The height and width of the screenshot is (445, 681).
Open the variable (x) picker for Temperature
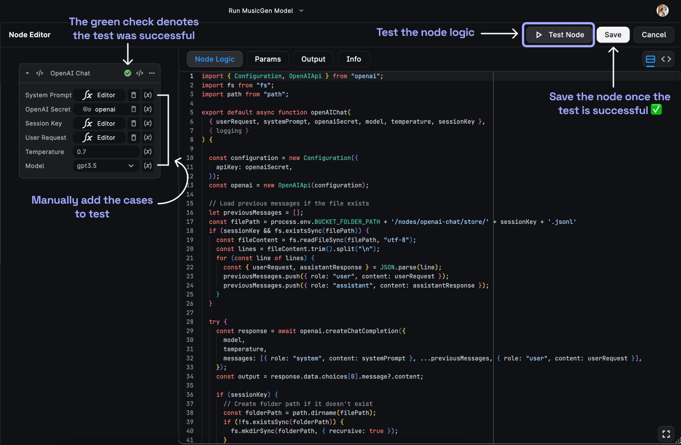click(x=148, y=152)
